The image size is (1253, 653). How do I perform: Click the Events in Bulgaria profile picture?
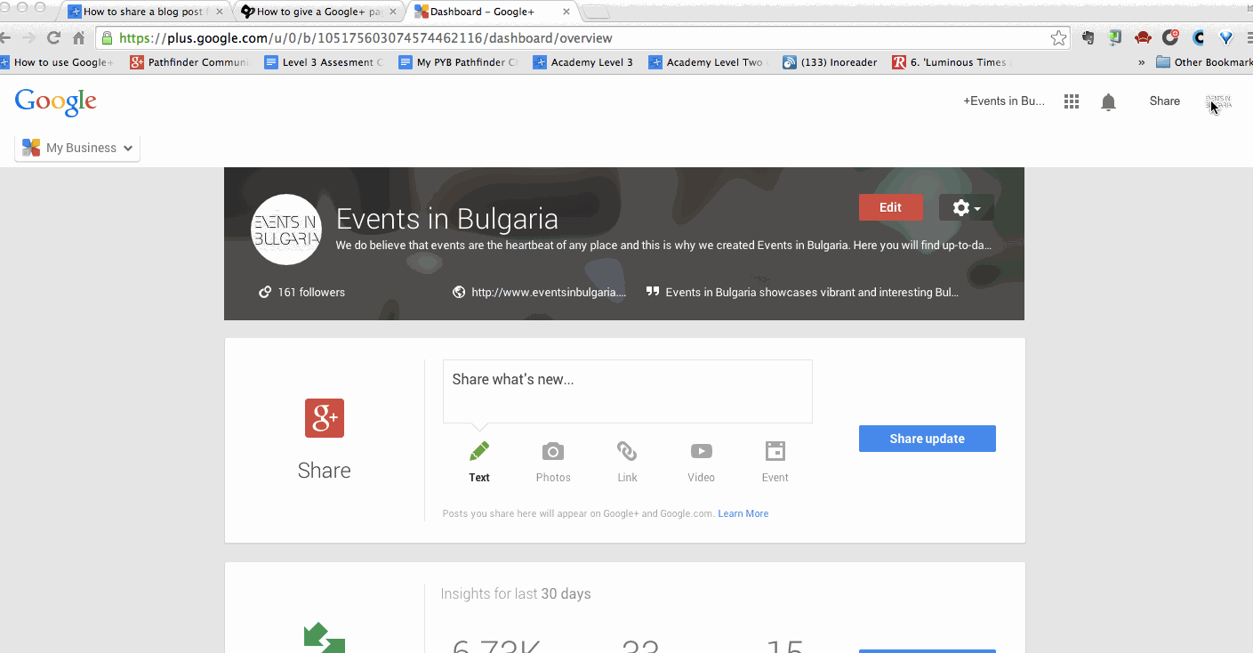pos(286,230)
